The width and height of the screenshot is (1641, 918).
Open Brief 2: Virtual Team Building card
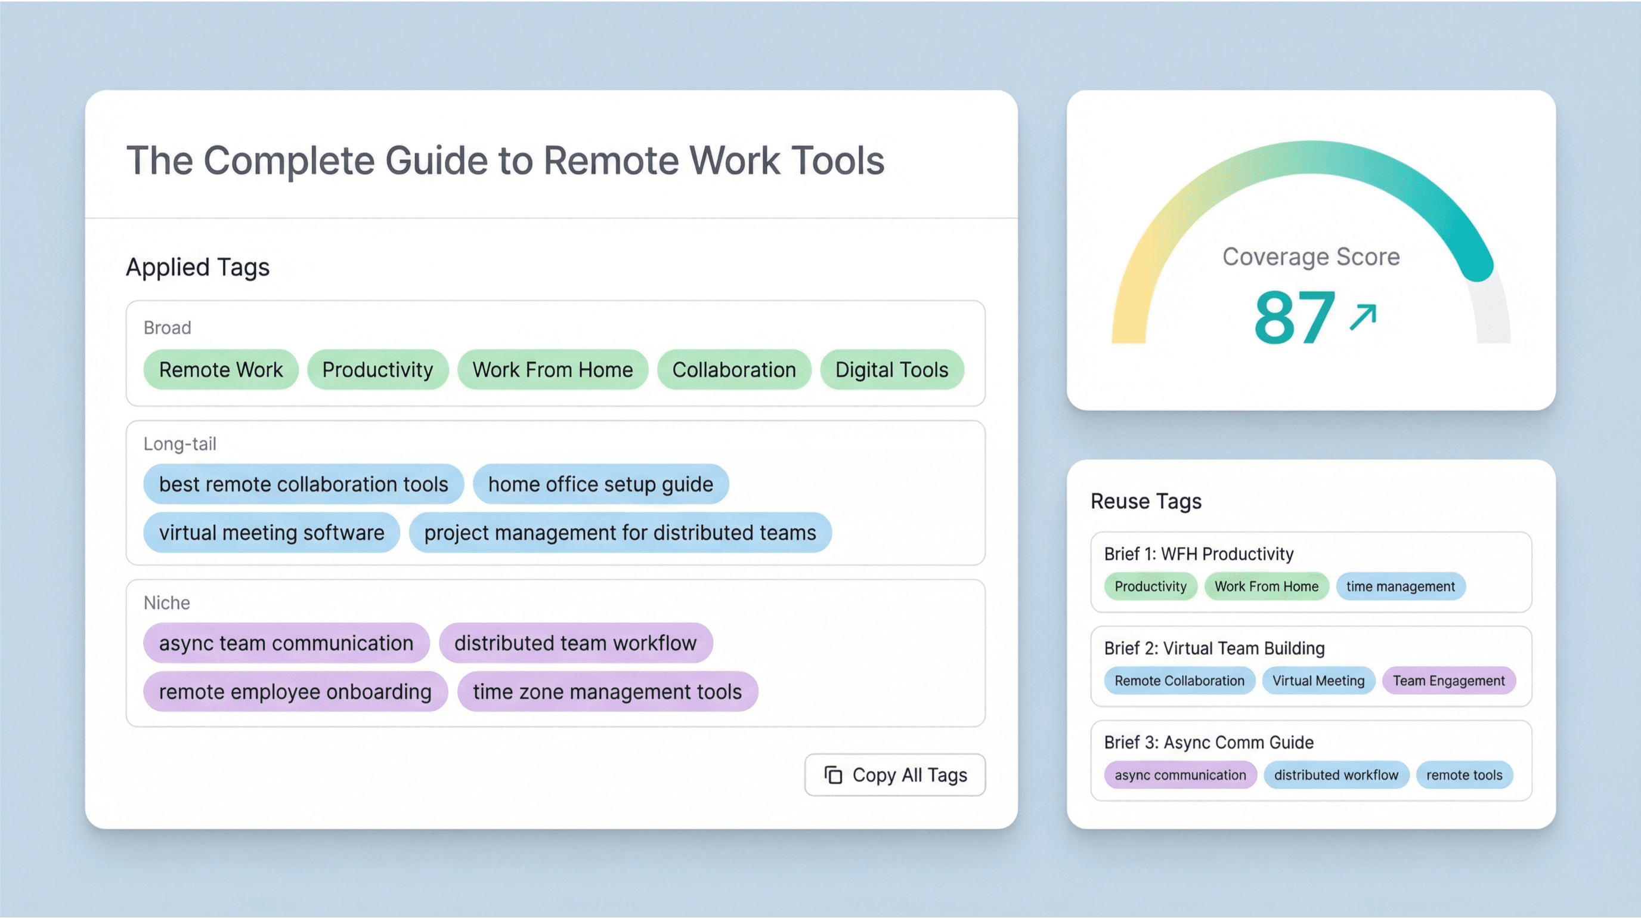click(x=1213, y=648)
